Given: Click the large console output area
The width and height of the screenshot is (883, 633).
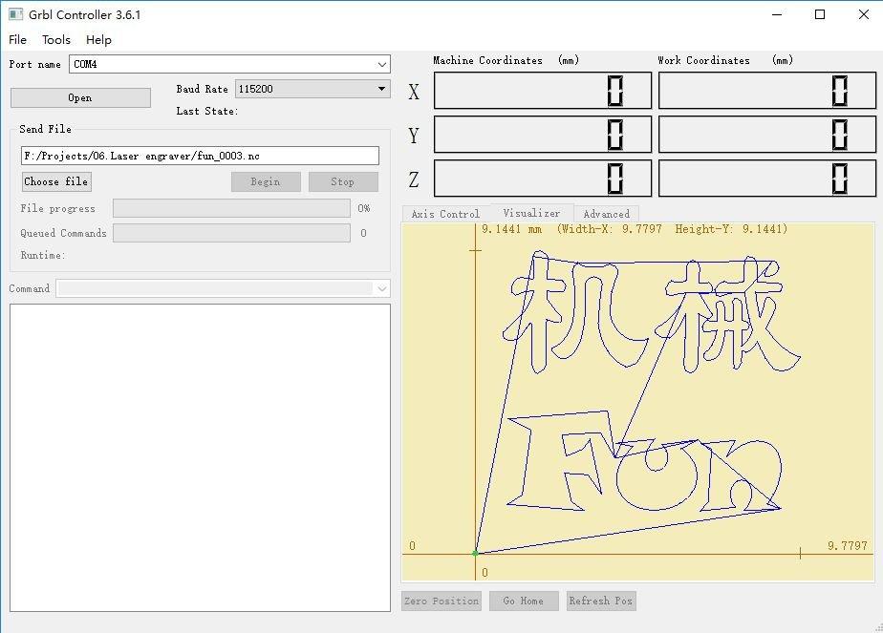Looking at the screenshot, I should click(x=200, y=457).
